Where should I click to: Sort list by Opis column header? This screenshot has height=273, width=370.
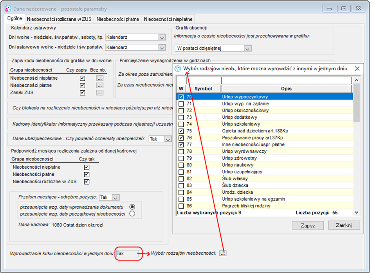(286, 89)
